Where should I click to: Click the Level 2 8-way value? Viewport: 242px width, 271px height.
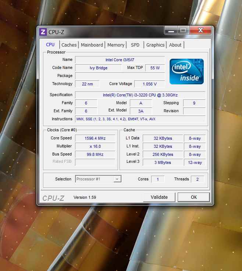pyautogui.click(x=195, y=154)
